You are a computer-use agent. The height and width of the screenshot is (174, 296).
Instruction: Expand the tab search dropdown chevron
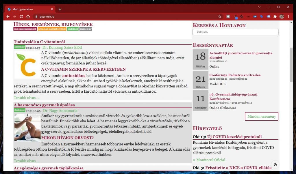(259, 7)
